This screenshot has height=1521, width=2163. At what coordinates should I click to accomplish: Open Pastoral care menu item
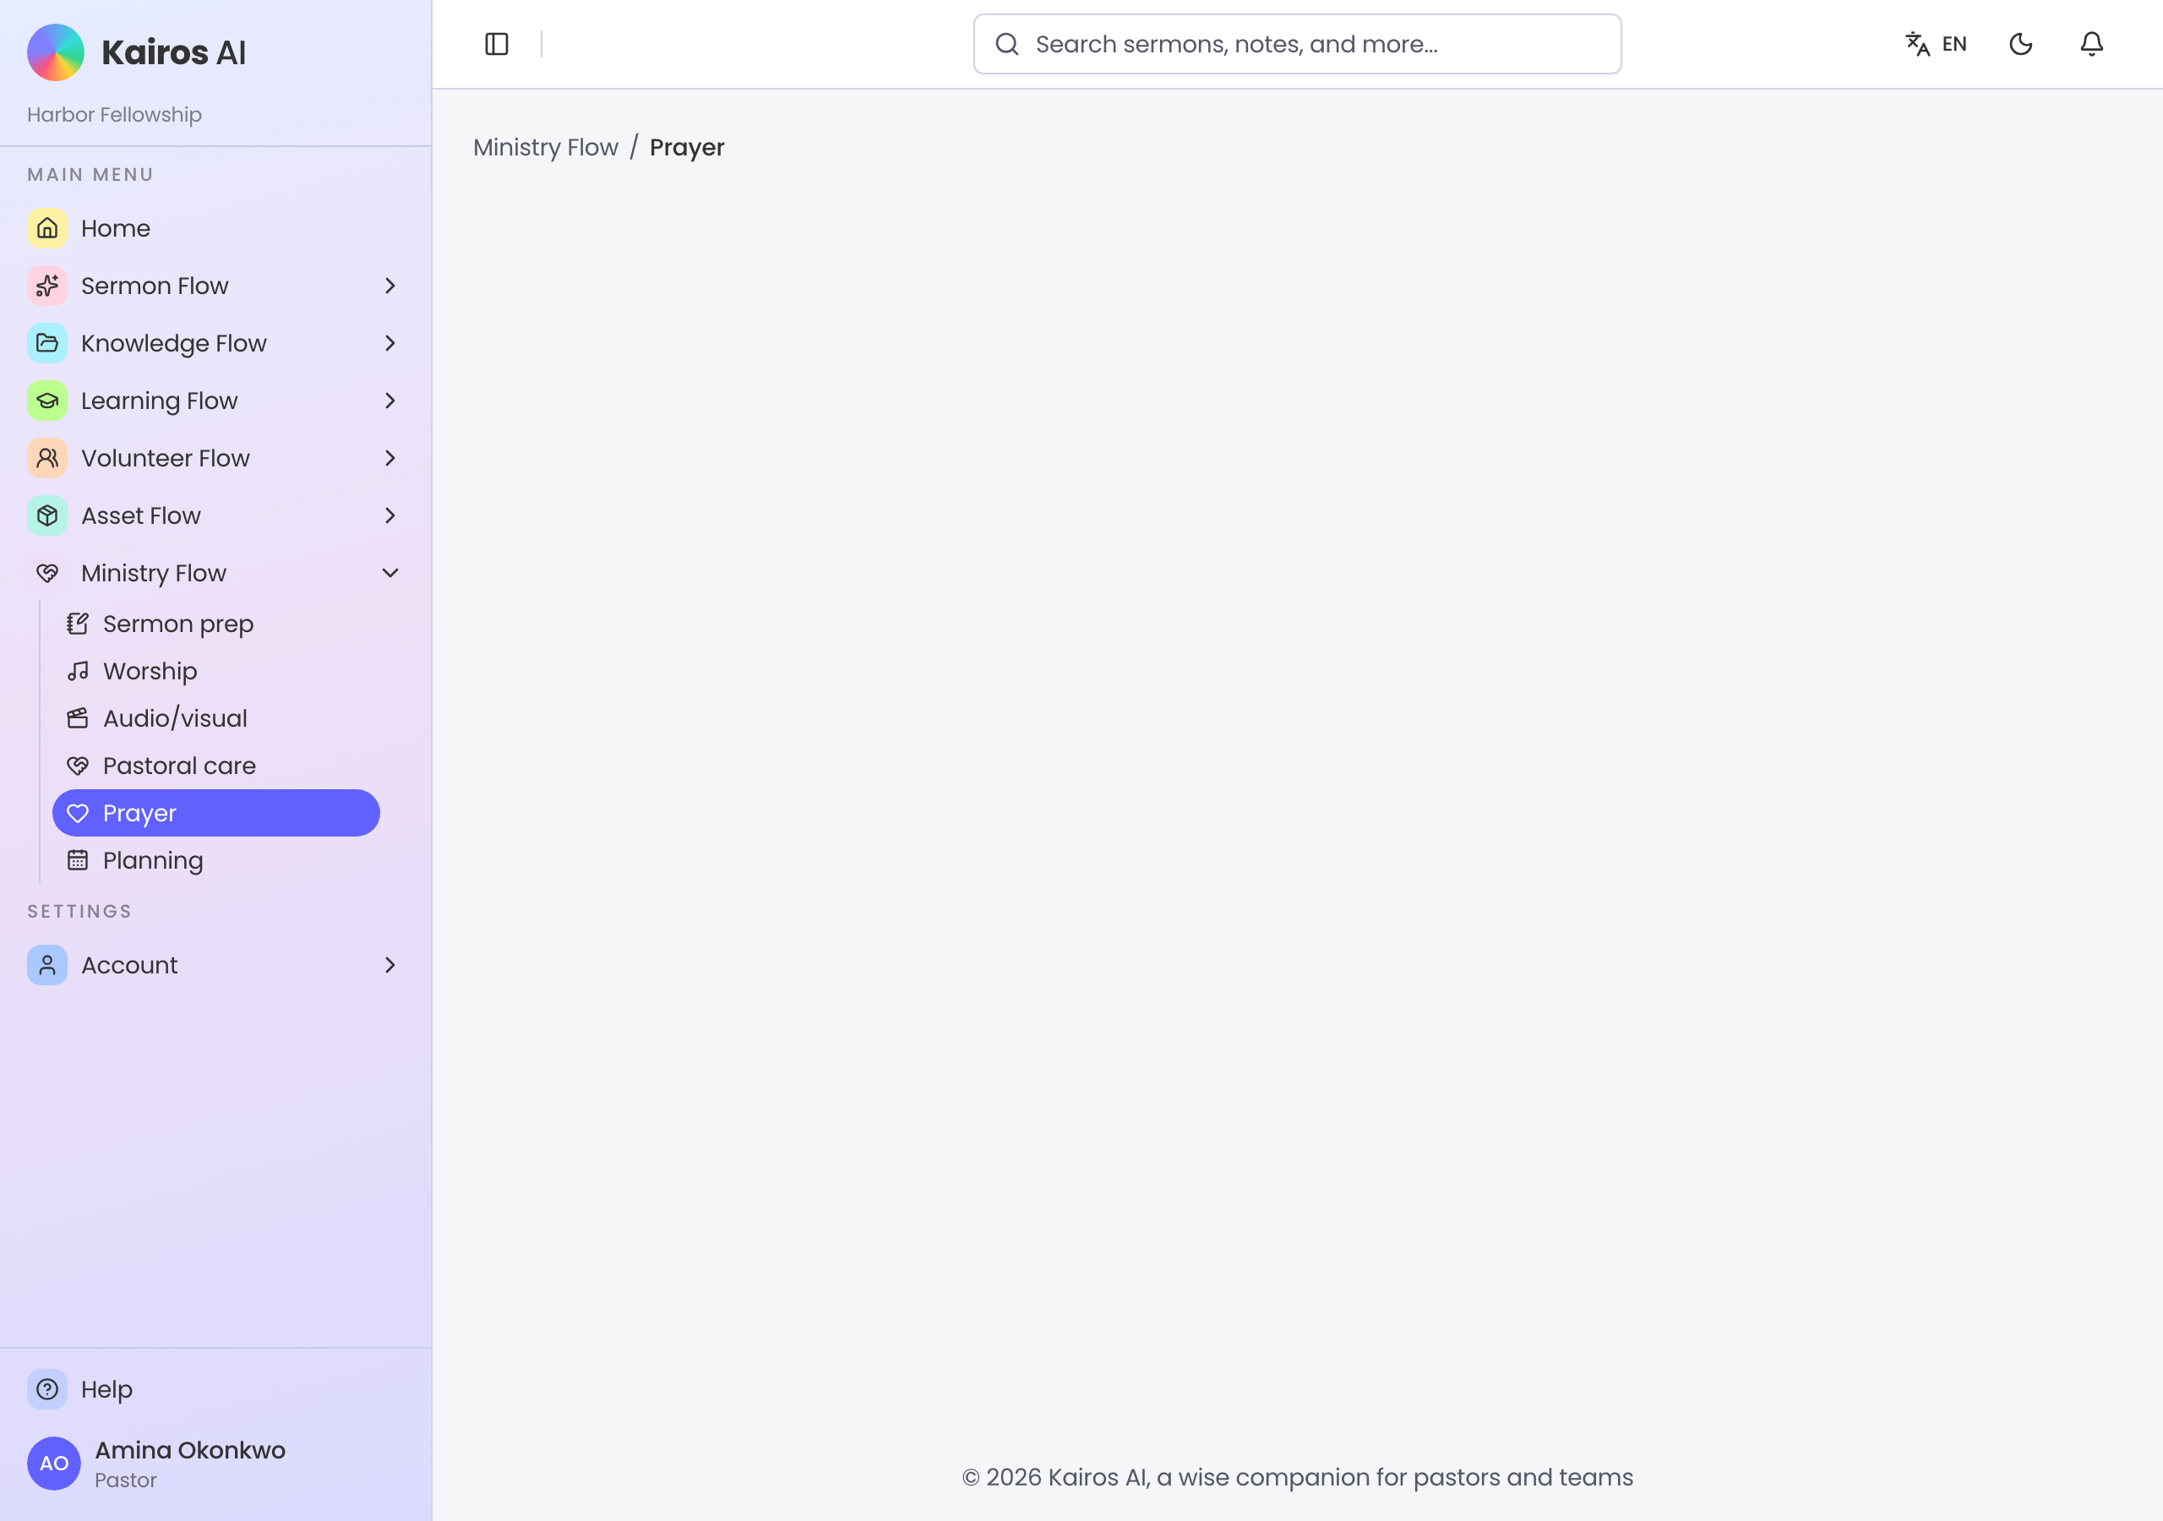[215, 766]
